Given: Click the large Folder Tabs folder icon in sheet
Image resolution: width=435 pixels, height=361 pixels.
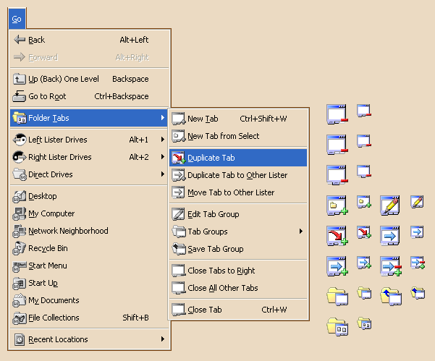Looking at the screenshot, I should [337, 327].
